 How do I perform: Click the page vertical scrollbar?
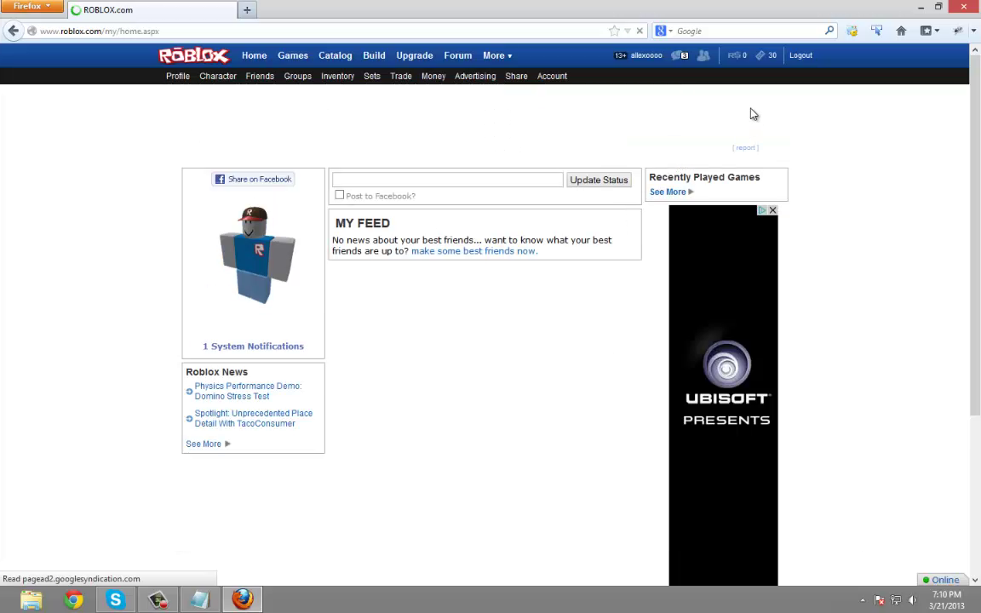tap(975, 238)
